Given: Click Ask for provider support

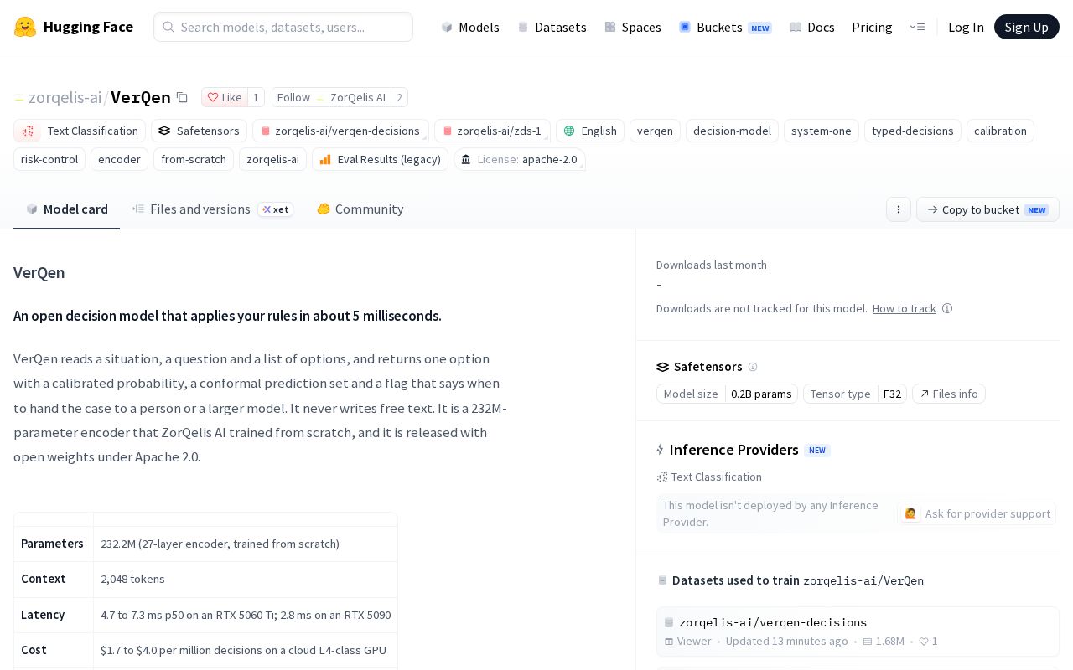Looking at the screenshot, I should [x=977, y=513].
